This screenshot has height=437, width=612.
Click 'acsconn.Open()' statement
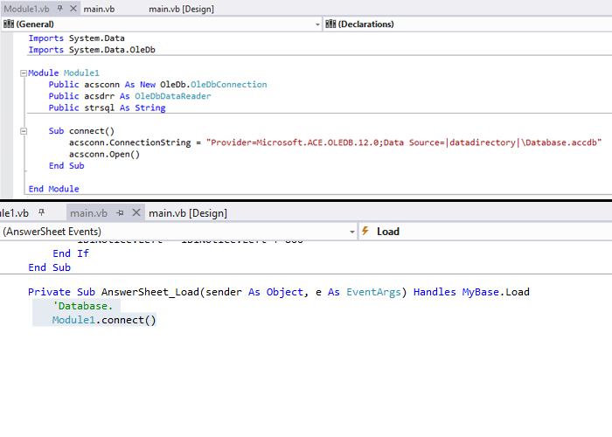coord(104,154)
